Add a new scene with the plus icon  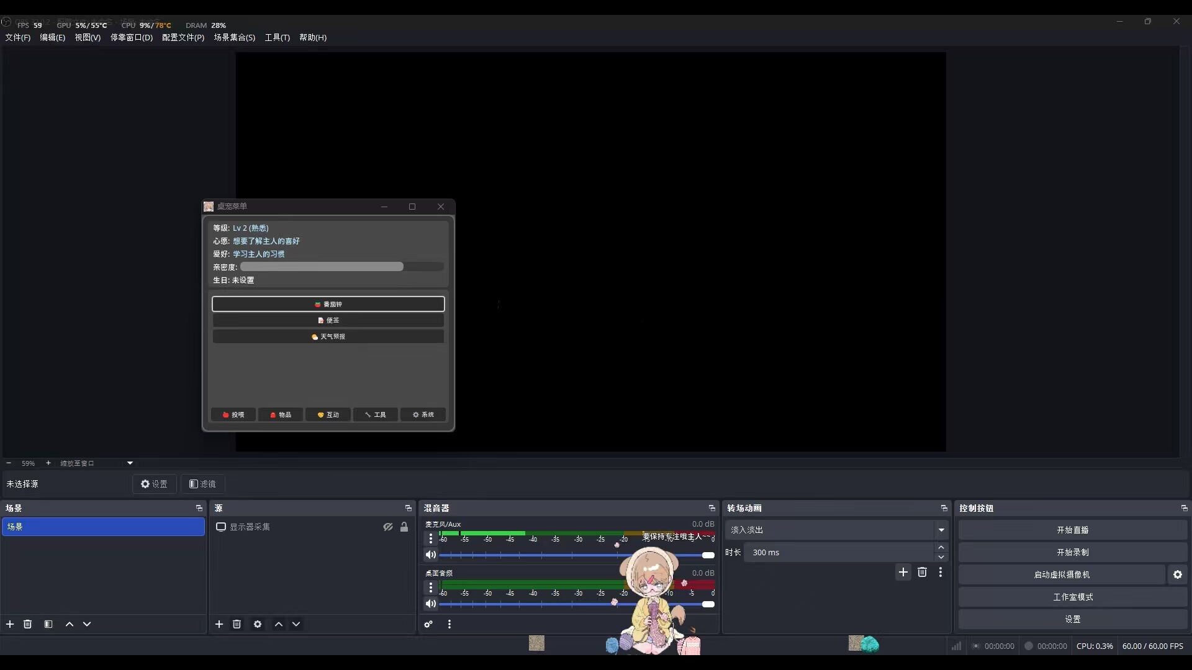click(10, 624)
